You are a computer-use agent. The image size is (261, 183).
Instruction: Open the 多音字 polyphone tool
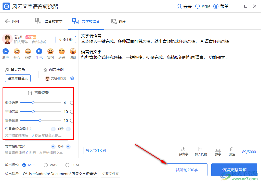point(184,151)
